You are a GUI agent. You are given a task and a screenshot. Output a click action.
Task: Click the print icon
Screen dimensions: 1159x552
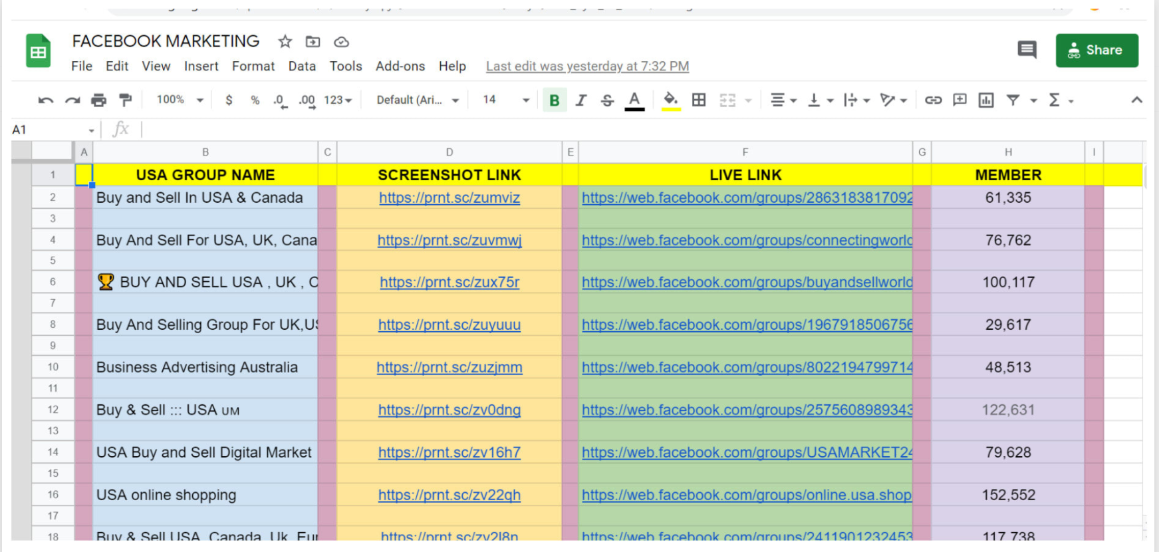[x=98, y=100]
